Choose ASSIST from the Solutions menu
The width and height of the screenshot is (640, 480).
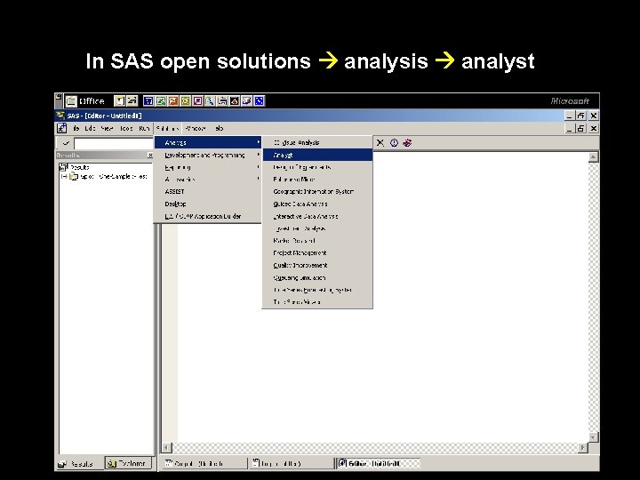click(x=208, y=191)
